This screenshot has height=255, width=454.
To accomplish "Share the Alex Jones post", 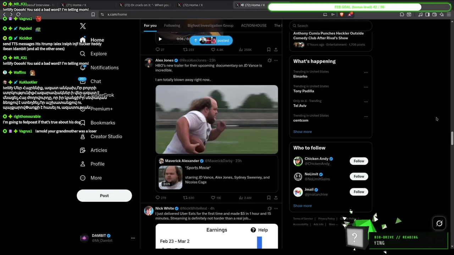I will point(276,198).
